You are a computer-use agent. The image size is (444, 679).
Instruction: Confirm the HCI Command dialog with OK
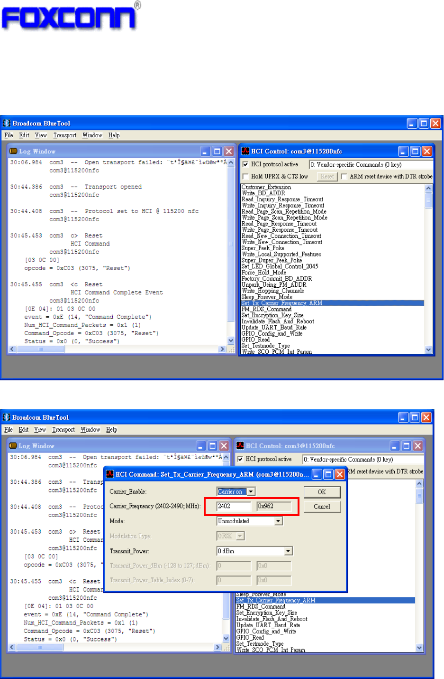322,492
